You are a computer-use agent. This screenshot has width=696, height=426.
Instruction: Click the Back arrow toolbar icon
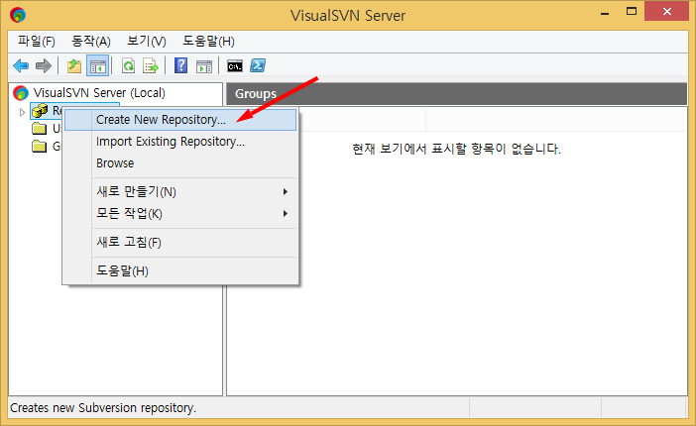tap(21, 66)
